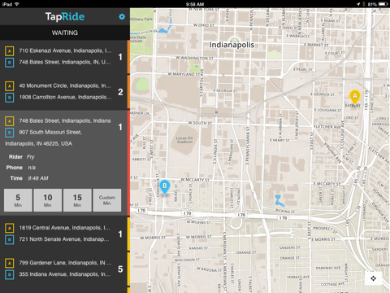Expand the 710 Eskenazi Avenue ride request

coord(63,57)
